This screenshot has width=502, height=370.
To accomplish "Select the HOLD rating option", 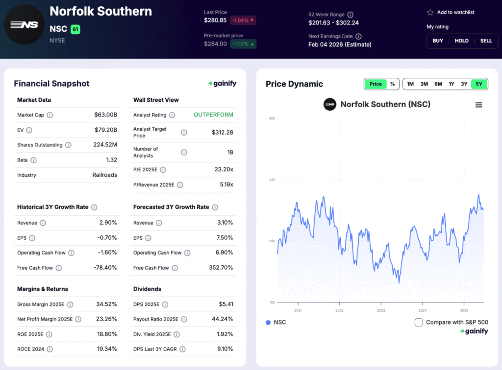I will (x=461, y=41).
